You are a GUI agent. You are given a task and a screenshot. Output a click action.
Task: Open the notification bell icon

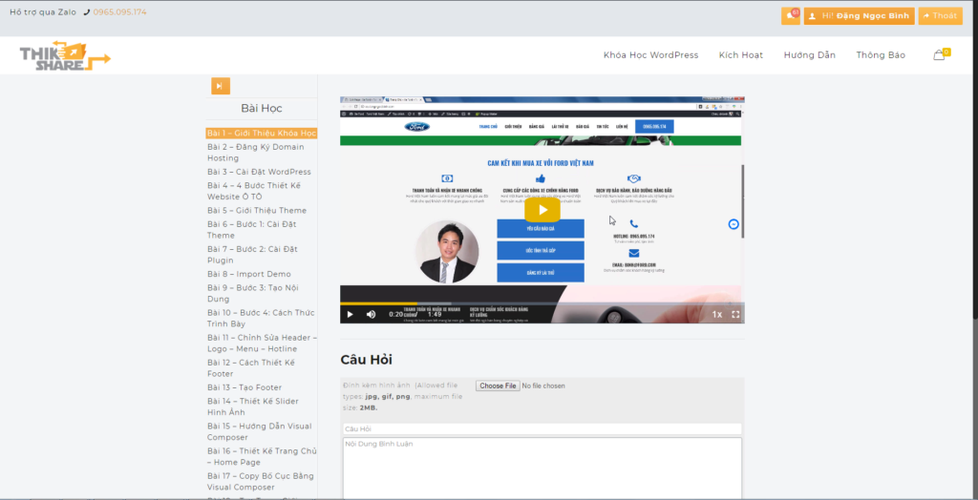coord(790,16)
